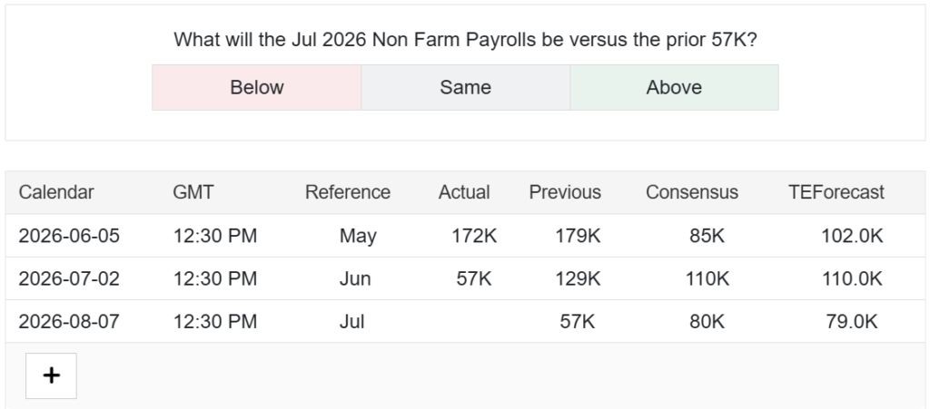This screenshot has width=930, height=409.
Task: Select the Same prediction option
Action: coord(466,88)
